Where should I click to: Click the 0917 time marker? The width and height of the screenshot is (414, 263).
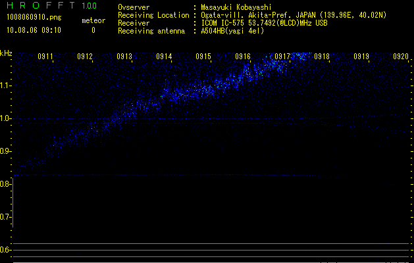[282, 56]
